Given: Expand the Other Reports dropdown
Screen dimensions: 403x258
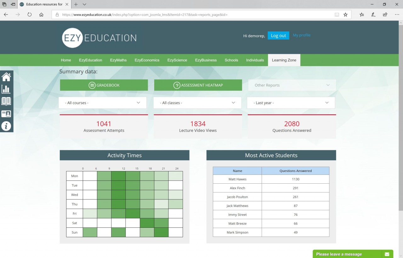Looking at the screenshot, I should point(292,85).
